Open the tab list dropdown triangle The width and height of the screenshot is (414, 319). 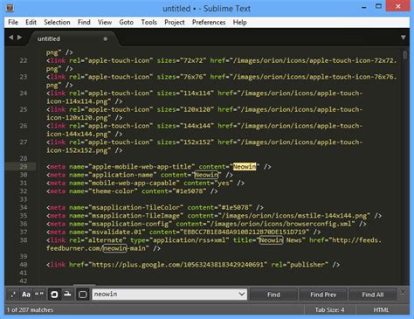pos(404,38)
